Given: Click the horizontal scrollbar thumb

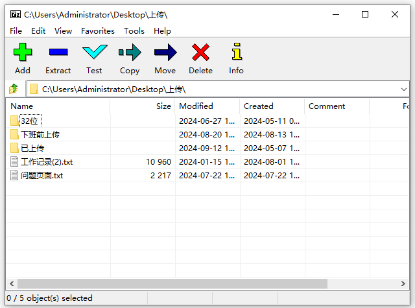Looking at the screenshot, I should click(x=172, y=283).
